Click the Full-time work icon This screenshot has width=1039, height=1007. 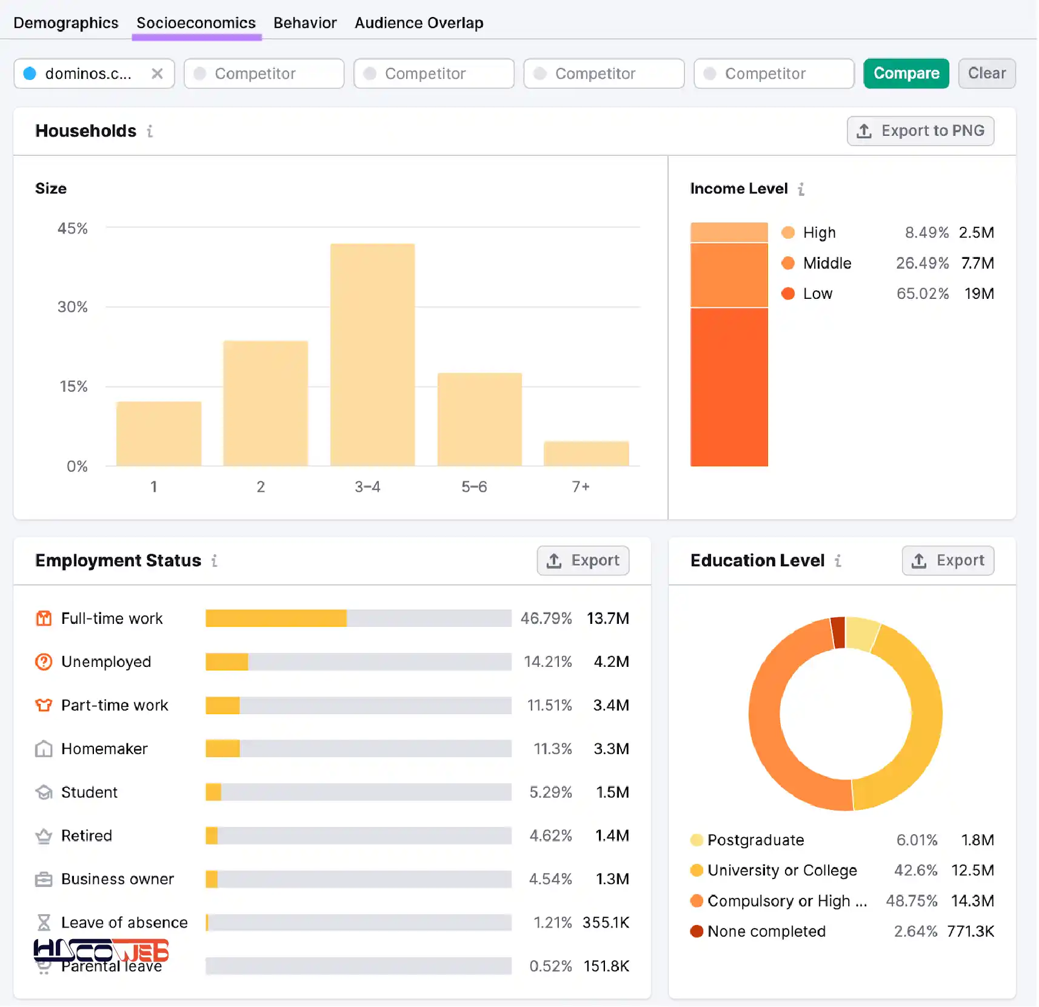tap(44, 618)
